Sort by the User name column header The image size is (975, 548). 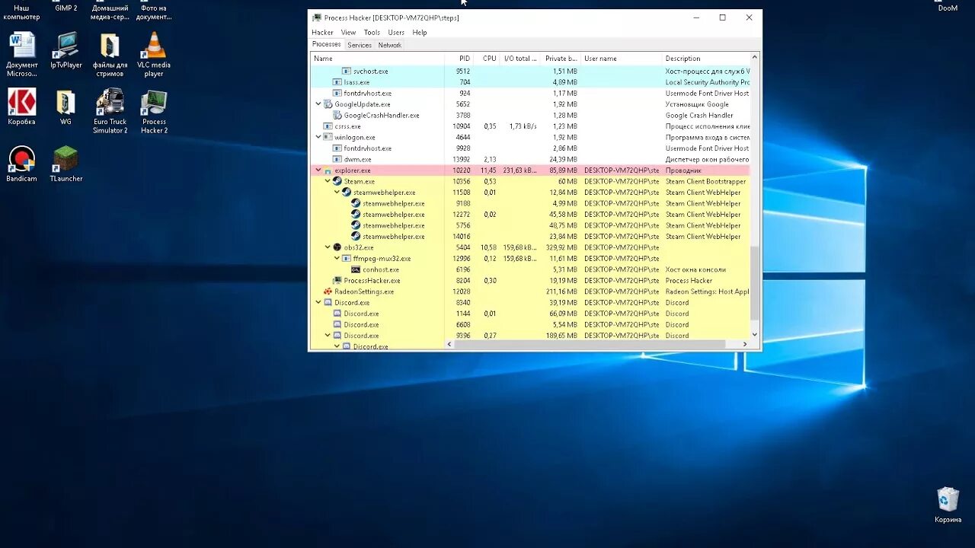[x=622, y=59]
